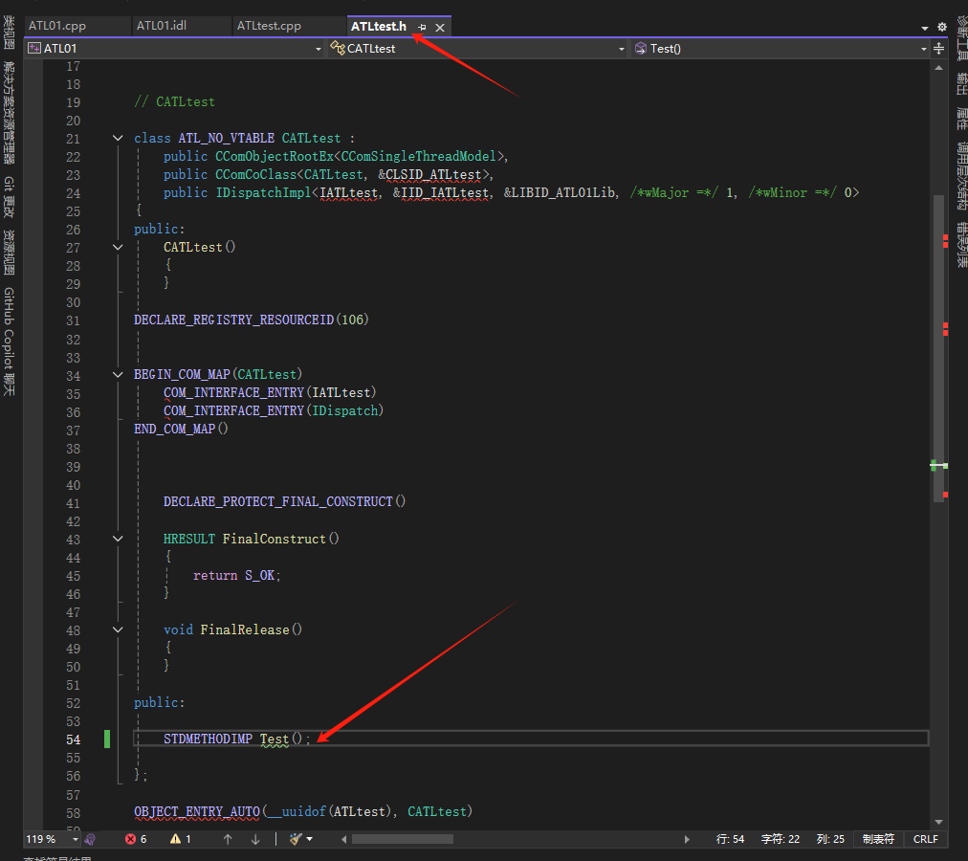Go to previous issue with up arrow

(228, 839)
